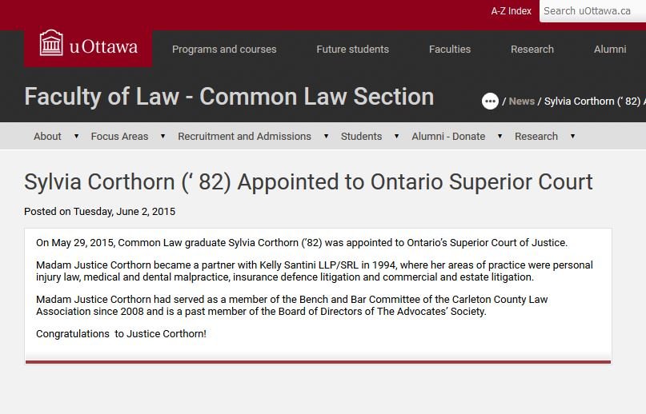This screenshot has width=646, height=414.
Task: Open the Alumni top menu
Action: click(x=610, y=50)
